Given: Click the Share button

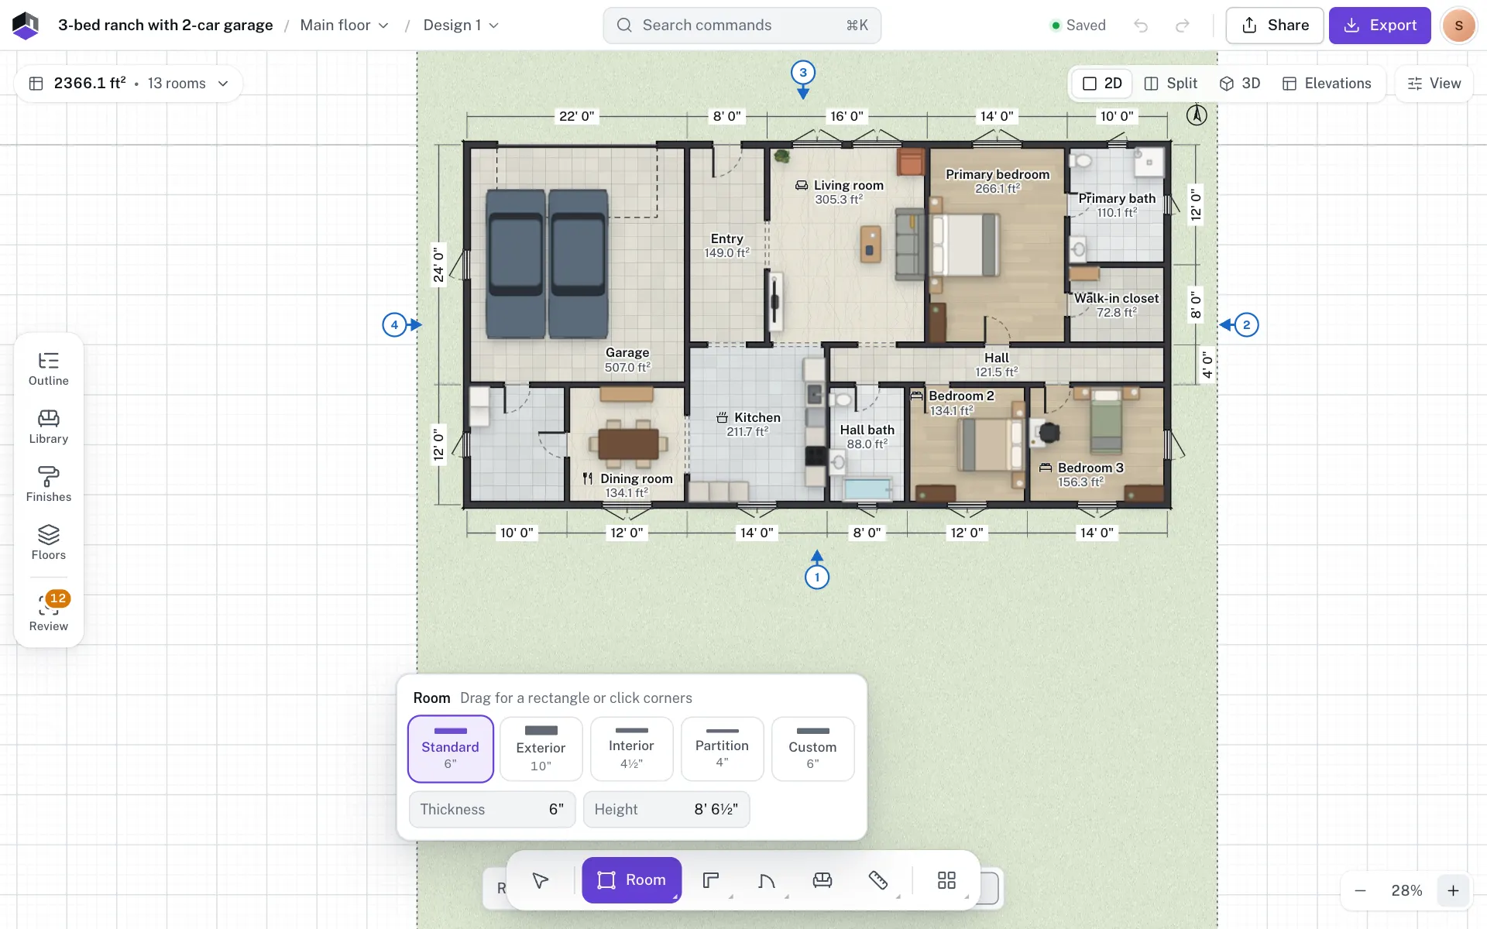Looking at the screenshot, I should pos(1275,26).
